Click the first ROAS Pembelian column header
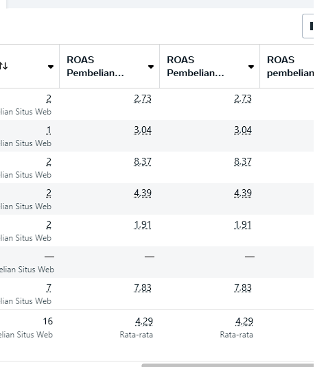314x367 pixels. 95,67
